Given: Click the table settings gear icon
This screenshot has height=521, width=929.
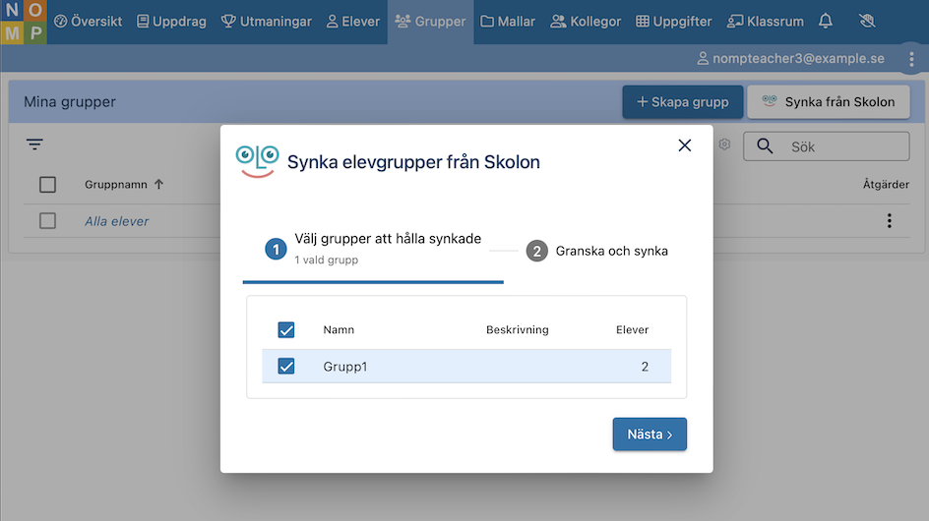Looking at the screenshot, I should 724,144.
